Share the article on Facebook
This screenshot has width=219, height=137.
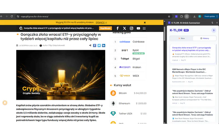(x=94, y=45)
